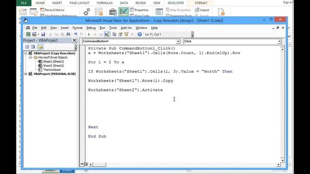
Task: Click Procedure View button at bottom left
Action: [x=82, y=164]
